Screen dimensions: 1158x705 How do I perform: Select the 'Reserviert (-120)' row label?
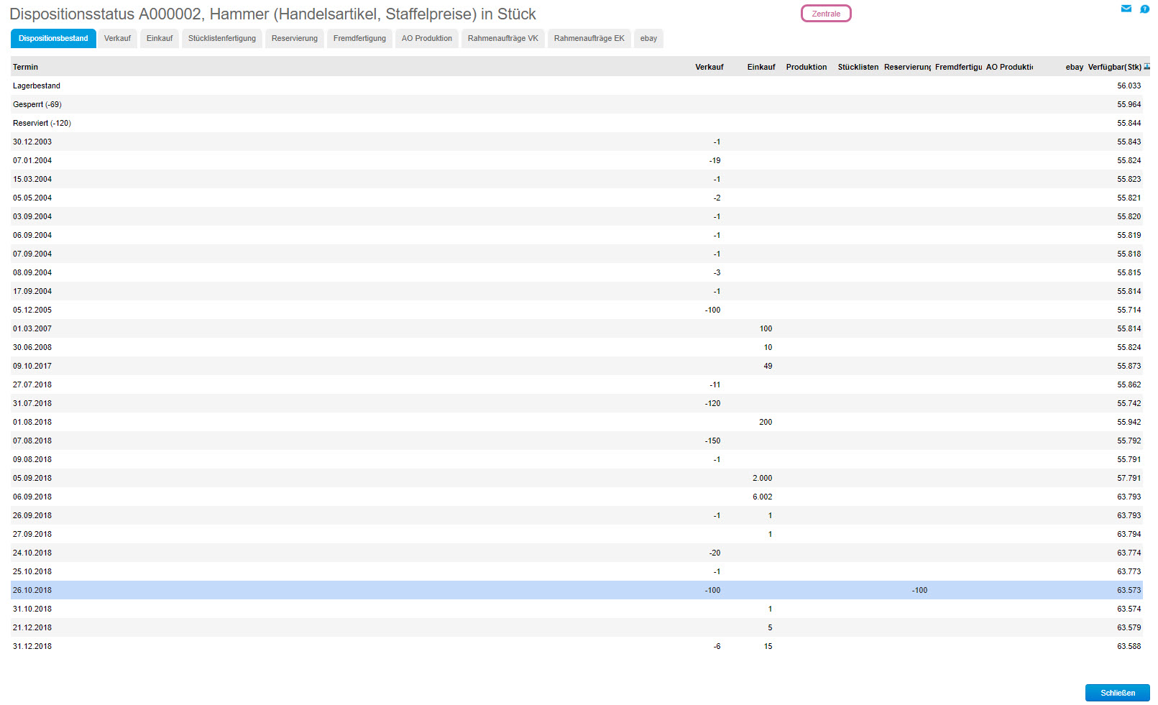point(42,123)
